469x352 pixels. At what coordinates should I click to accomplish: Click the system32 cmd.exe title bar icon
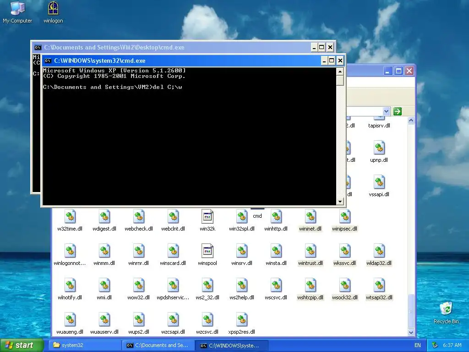click(48, 61)
